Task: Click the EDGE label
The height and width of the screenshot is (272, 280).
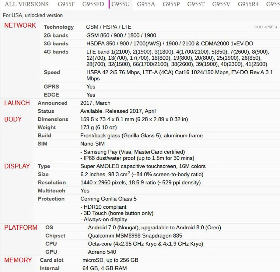Action: coord(51,95)
